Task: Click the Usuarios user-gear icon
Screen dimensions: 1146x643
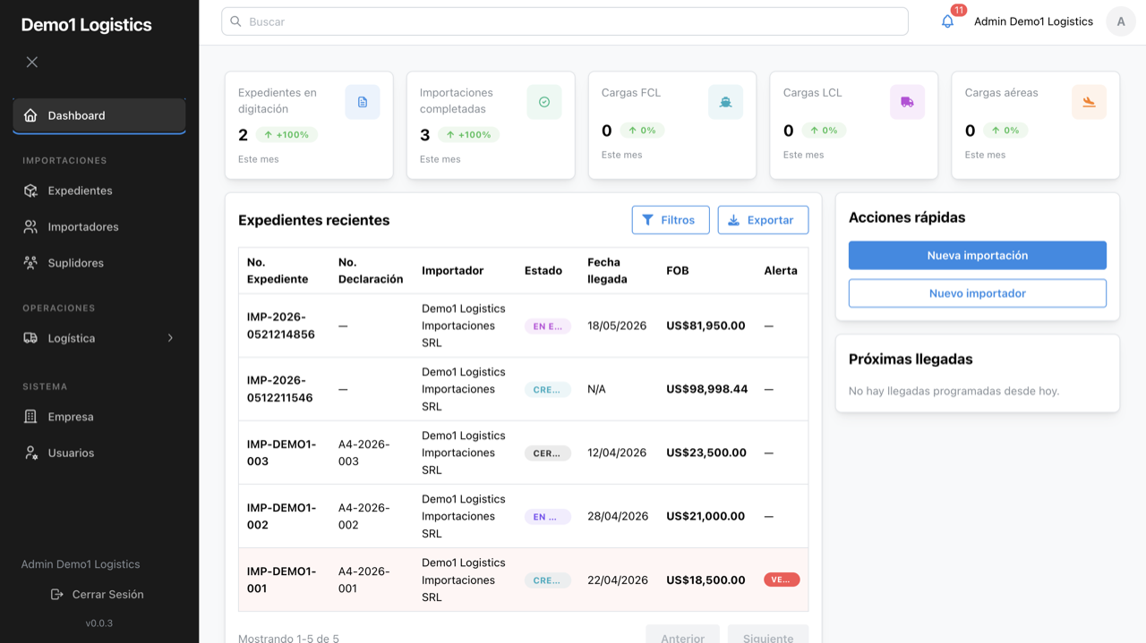Action: [30, 453]
